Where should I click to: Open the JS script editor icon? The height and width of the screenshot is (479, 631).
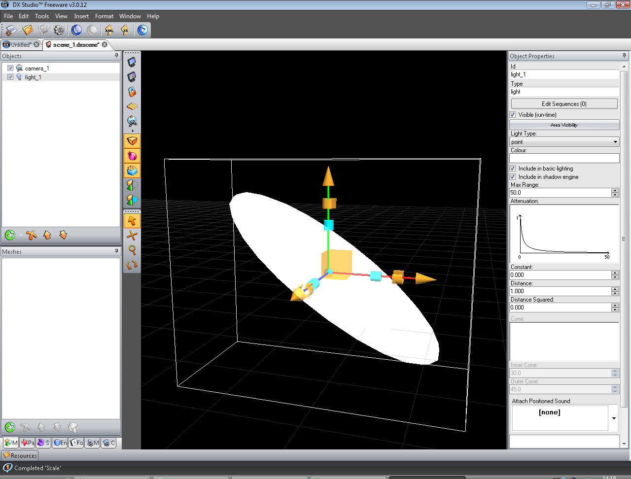point(125,30)
